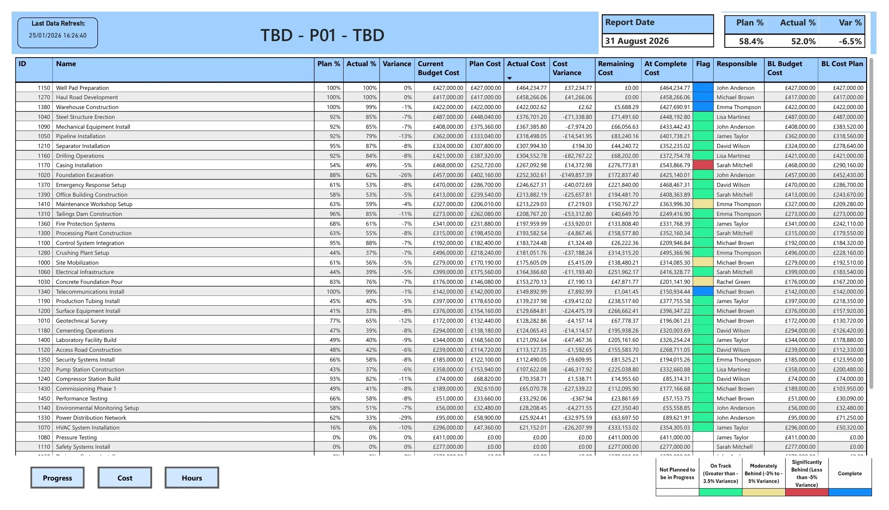The width and height of the screenshot is (889, 510).
Task: Click the blue flag for Well Pad Preparation
Action: pos(702,88)
